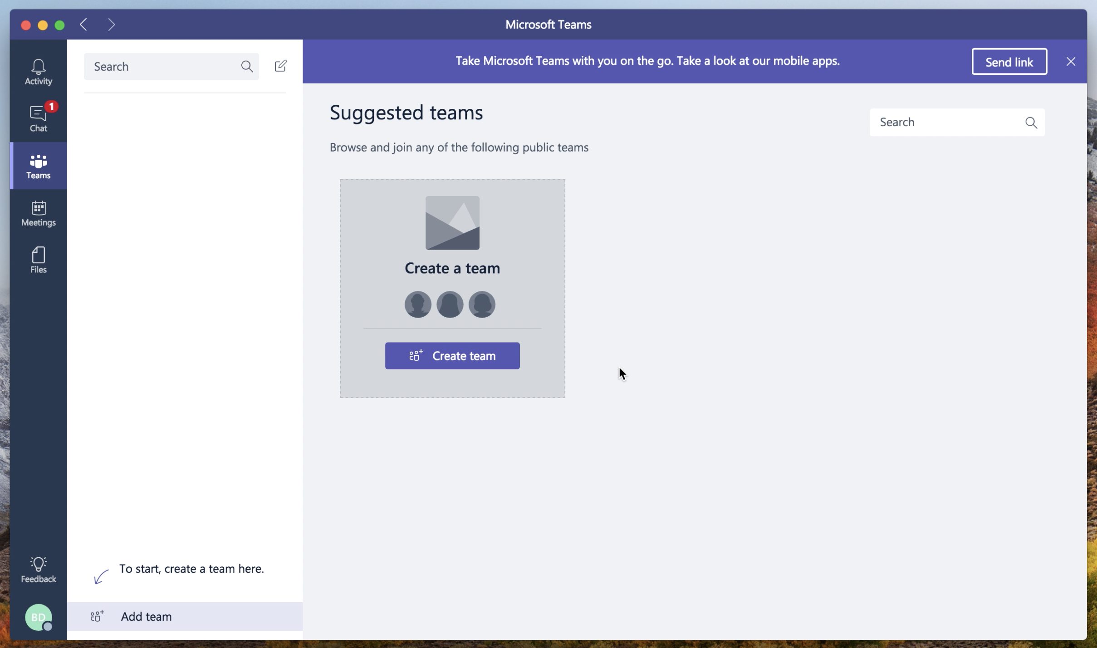The image size is (1097, 648).
Task: Click the compose new chat icon
Action: (280, 66)
